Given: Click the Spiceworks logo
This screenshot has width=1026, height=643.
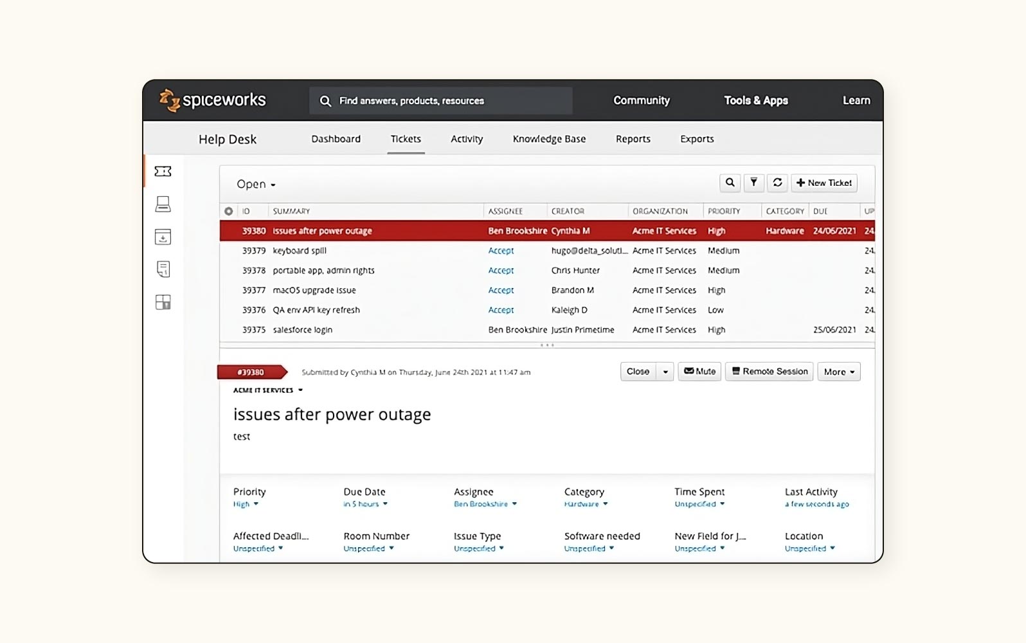Looking at the screenshot, I should [213, 100].
